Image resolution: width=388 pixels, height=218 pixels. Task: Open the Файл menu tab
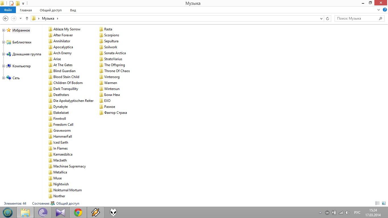point(8,10)
